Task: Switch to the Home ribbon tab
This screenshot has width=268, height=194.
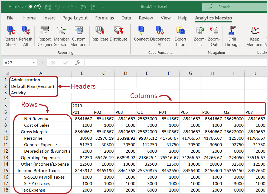Action: point(30,18)
